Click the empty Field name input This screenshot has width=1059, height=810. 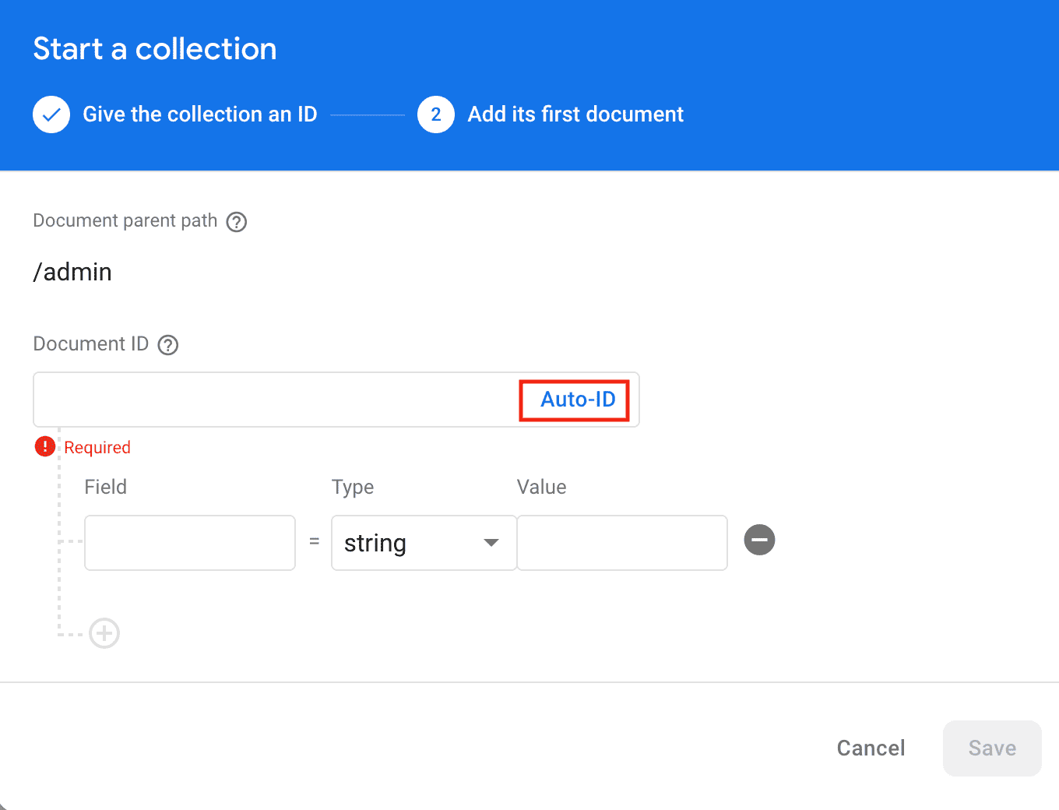(189, 543)
